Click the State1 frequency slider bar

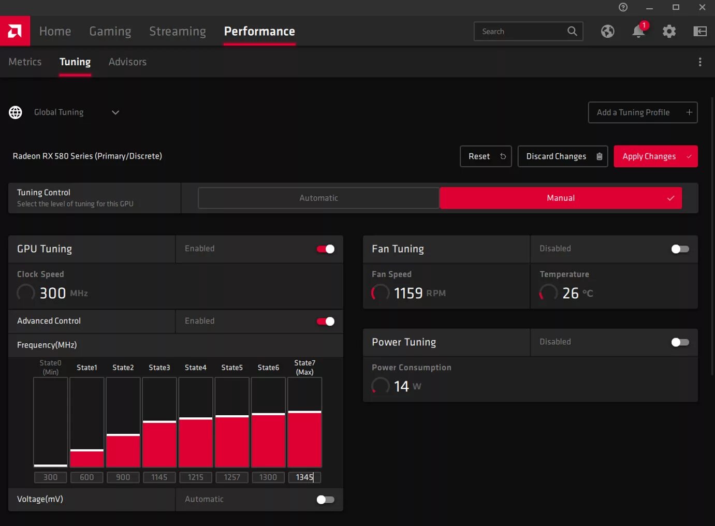[x=87, y=422]
